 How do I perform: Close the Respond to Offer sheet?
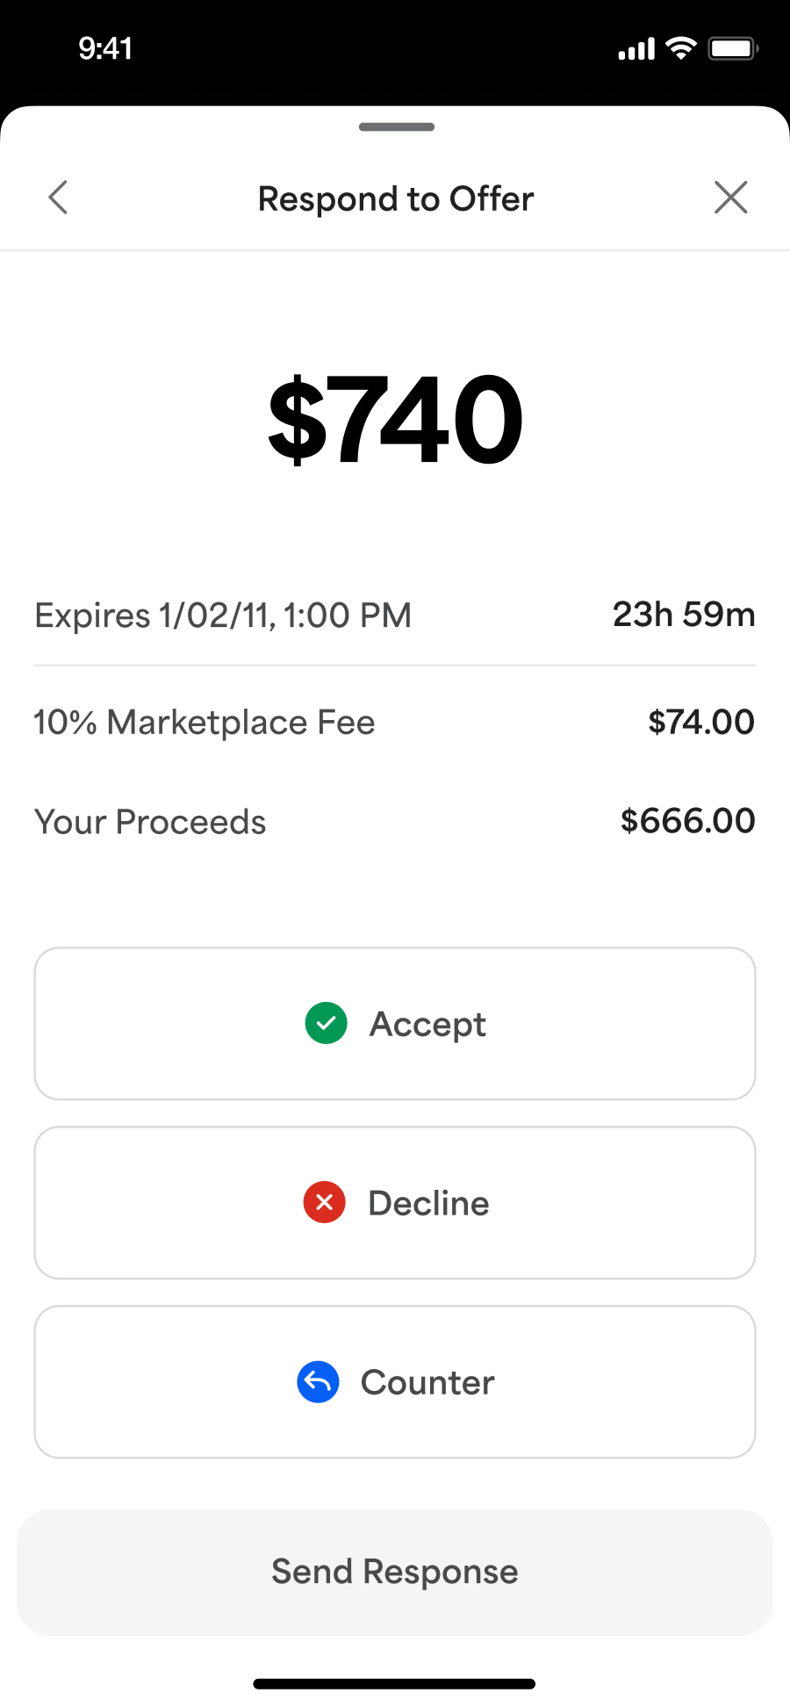(x=730, y=198)
